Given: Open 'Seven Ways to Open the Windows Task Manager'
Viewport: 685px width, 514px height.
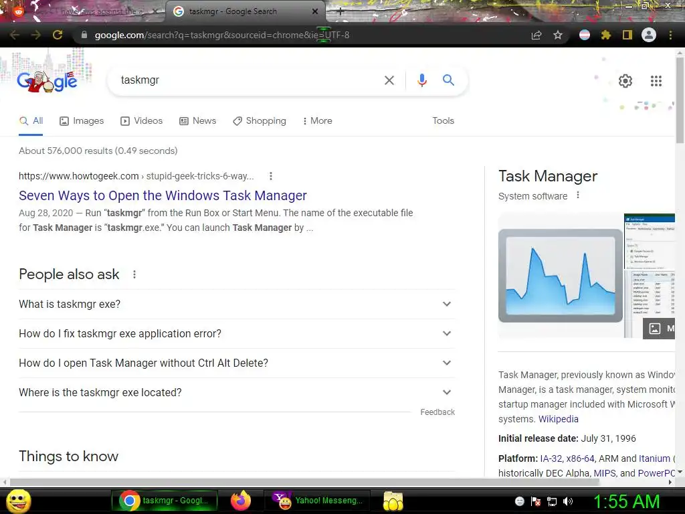Looking at the screenshot, I should (163, 195).
